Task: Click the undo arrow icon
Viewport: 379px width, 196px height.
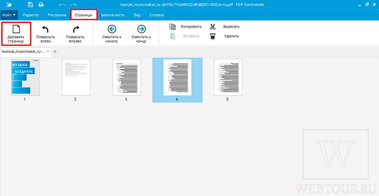Action: (62, 5)
